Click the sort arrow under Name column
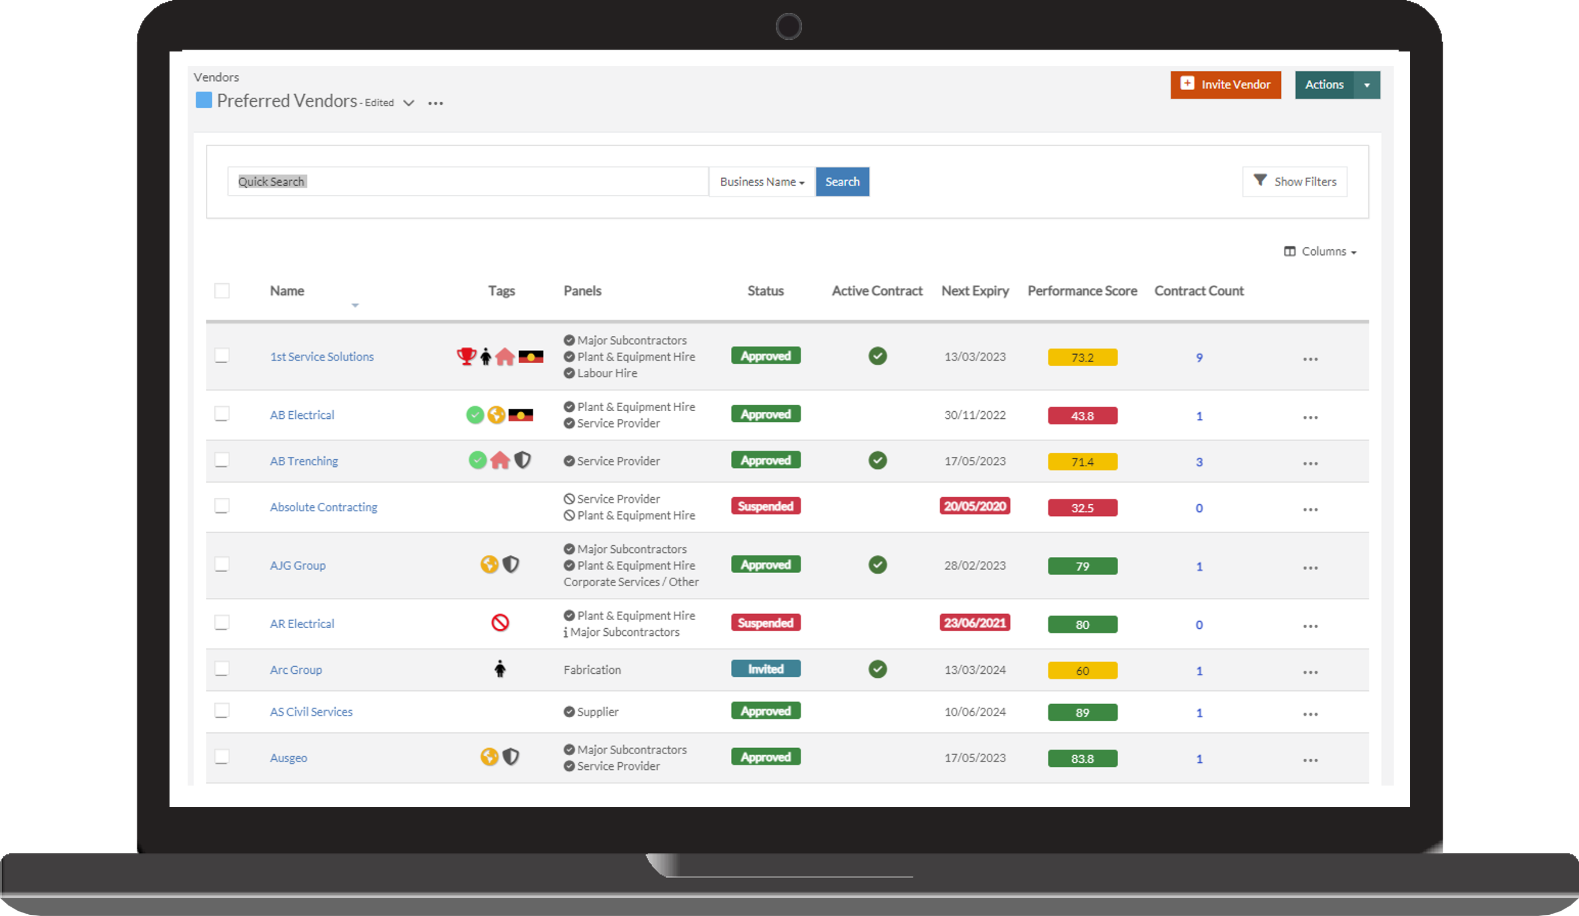 point(355,305)
